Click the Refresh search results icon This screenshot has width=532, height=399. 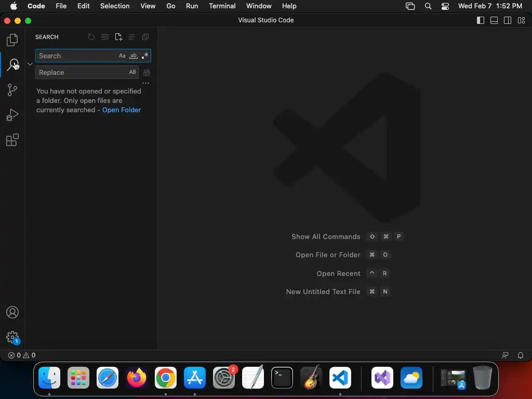point(91,37)
